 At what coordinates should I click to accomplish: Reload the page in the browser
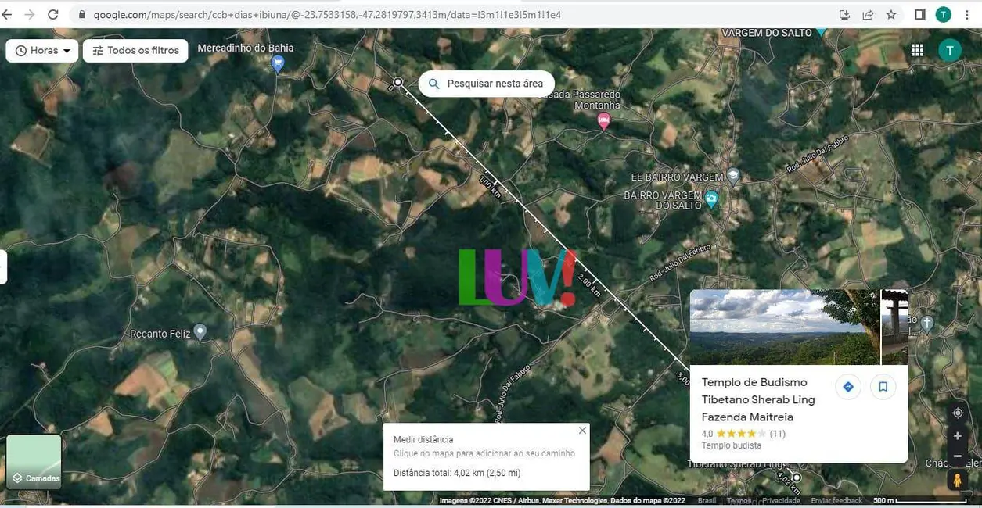point(53,14)
